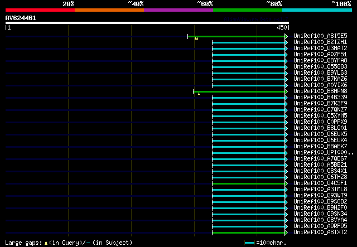Select the UniRef100_A3IML8 label

point(320,190)
